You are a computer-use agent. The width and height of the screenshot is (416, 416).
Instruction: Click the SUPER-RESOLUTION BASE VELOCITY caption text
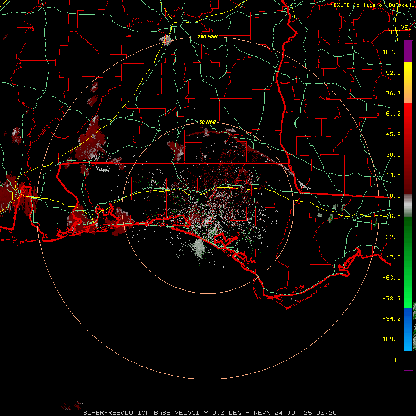[x=210, y=413]
